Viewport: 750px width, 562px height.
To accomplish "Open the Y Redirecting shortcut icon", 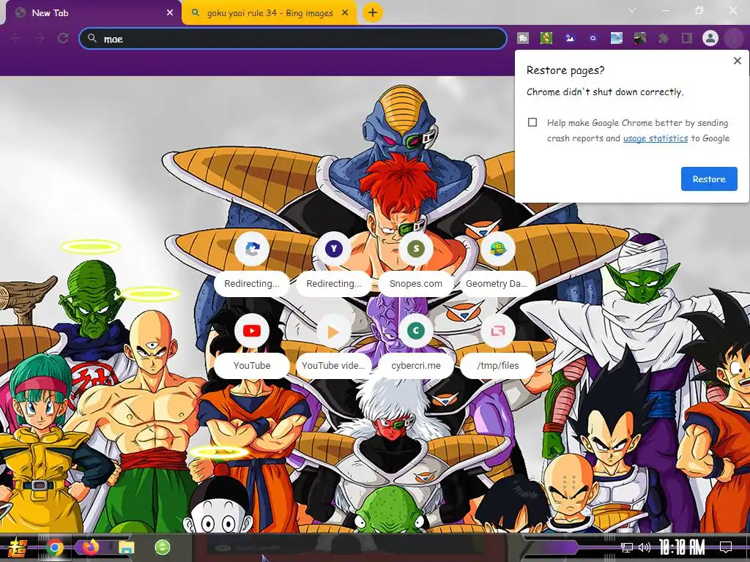I will pyautogui.click(x=334, y=249).
